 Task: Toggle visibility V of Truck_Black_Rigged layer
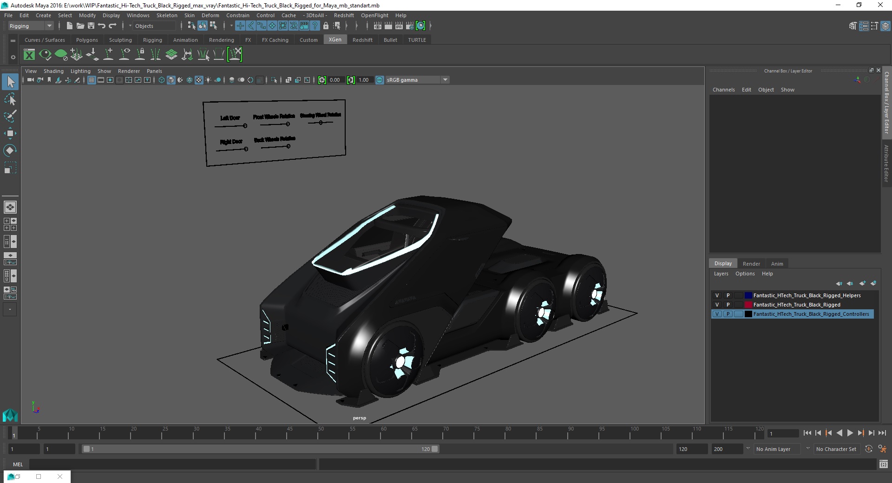pos(717,305)
